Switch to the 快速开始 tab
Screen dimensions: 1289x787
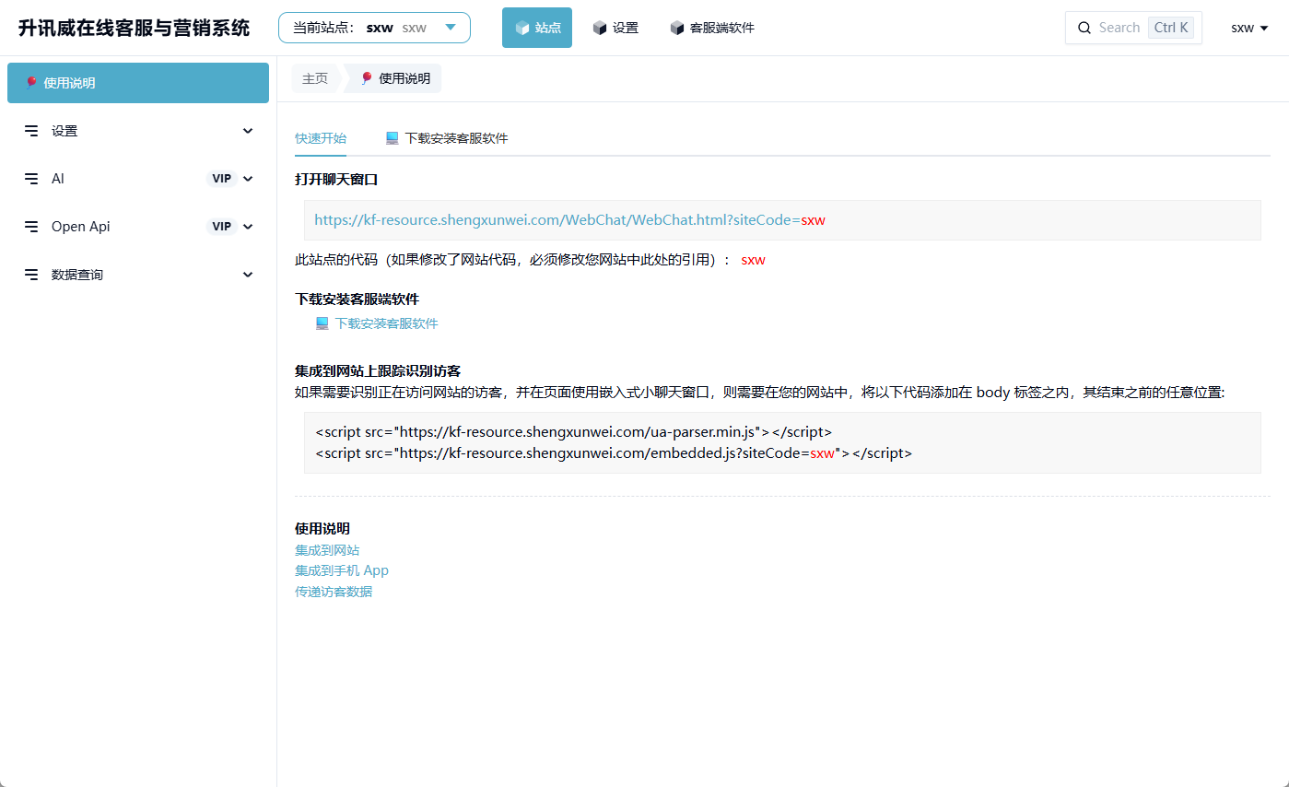coord(321,138)
